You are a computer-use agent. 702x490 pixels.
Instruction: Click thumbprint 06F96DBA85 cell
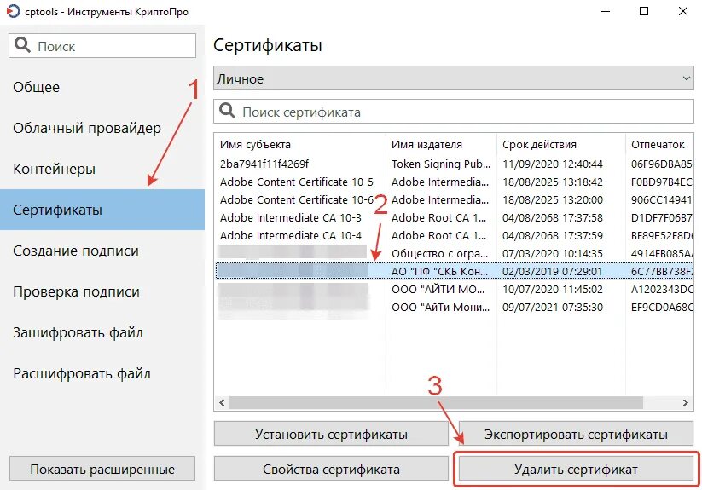pos(662,164)
